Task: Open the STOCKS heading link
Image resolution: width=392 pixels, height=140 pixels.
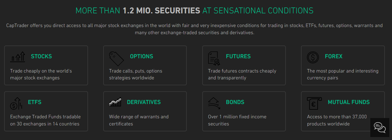Action: tap(41, 56)
